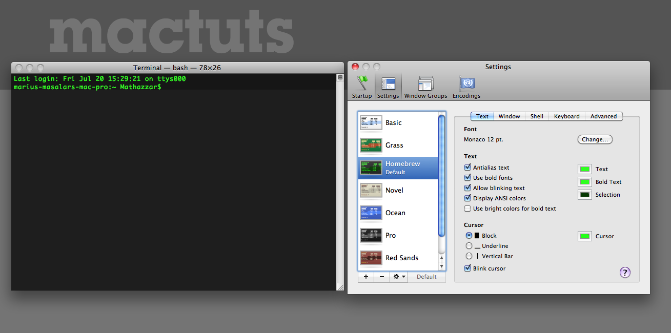Viewport: 671px width, 333px height.
Task: Select the Homebrew default profile
Action: pyautogui.click(x=398, y=168)
